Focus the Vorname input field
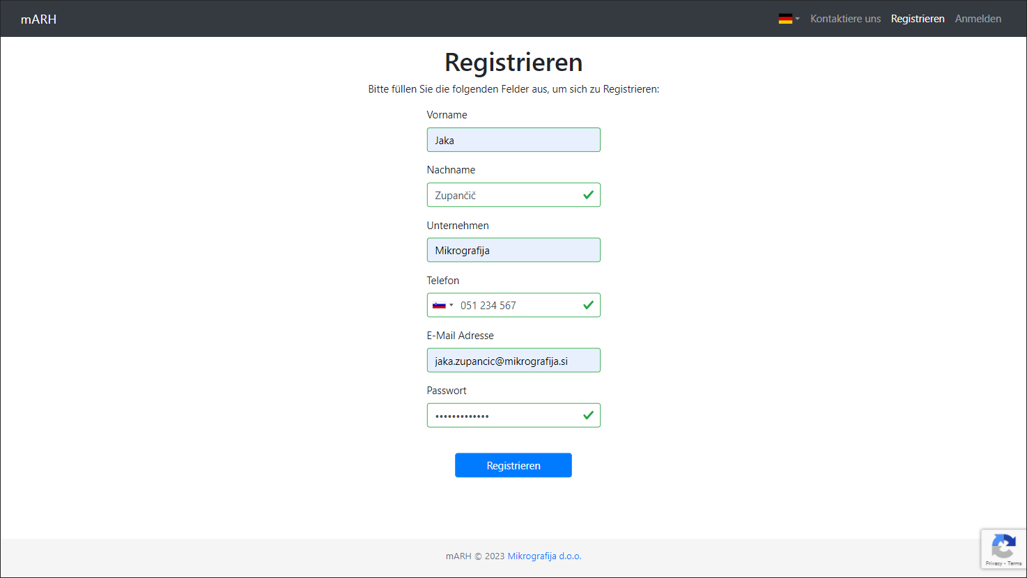The width and height of the screenshot is (1027, 578). [x=513, y=140]
